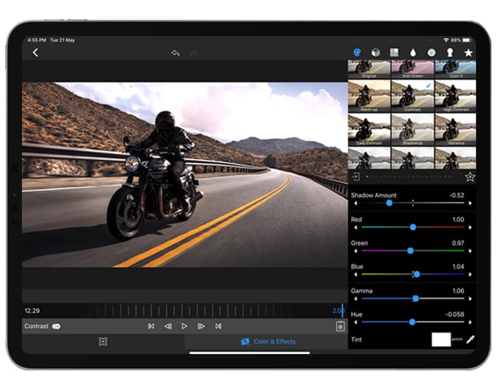Image resolution: width=498 pixels, height=391 pixels.
Task: Click the Red slider handle
Action: pyautogui.click(x=413, y=227)
